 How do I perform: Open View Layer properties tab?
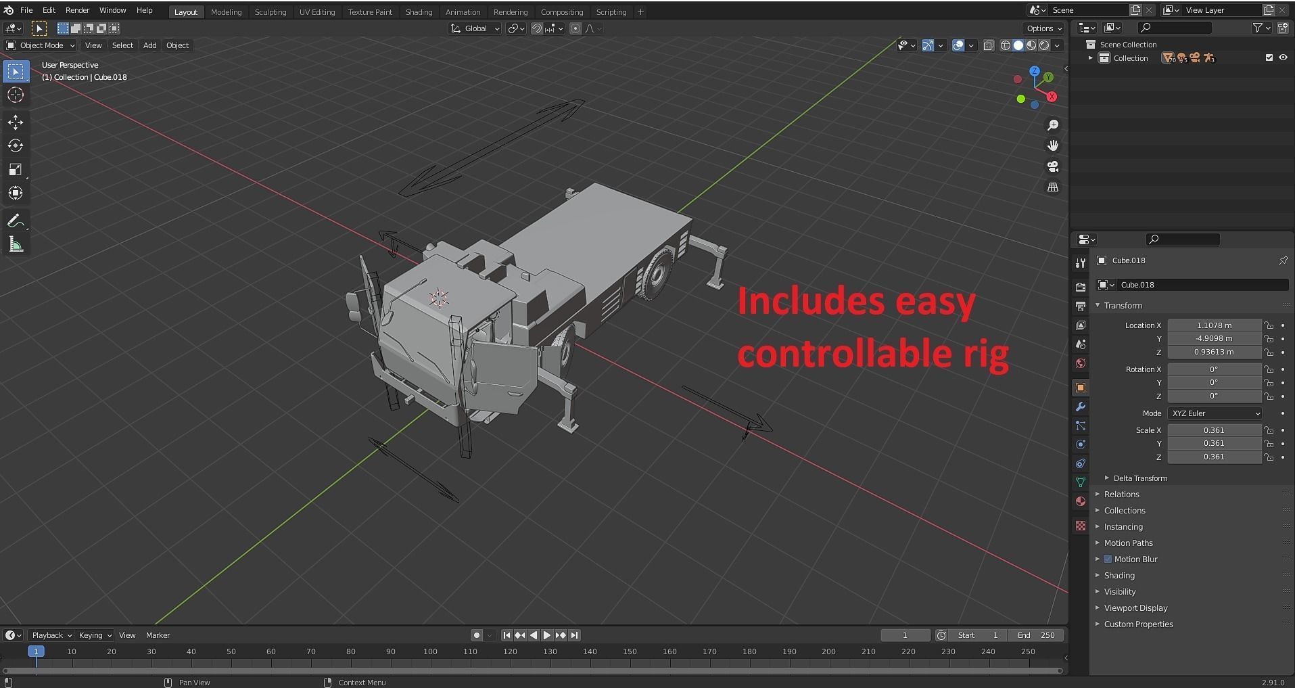[x=1081, y=325]
